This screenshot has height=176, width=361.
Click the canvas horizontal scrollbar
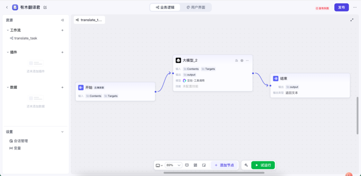coord(214,173)
